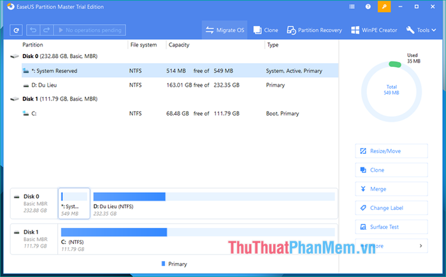Click the redo arrow in the toolbar
Screen dimensions: 446x277
[x=47, y=30]
